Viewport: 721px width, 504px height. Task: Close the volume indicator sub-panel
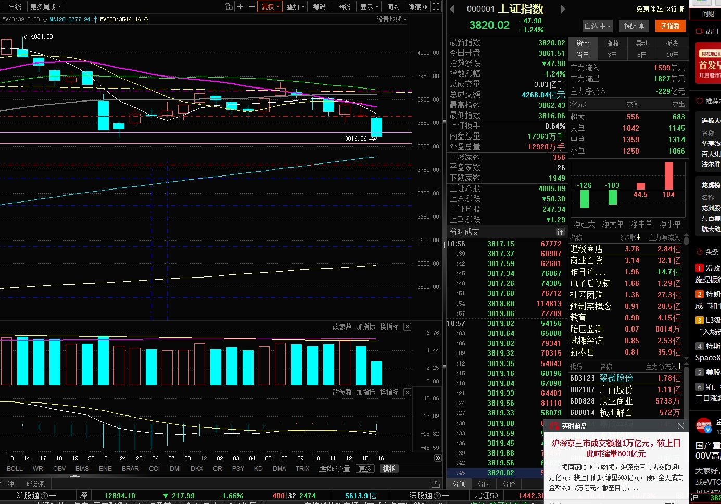(407, 326)
